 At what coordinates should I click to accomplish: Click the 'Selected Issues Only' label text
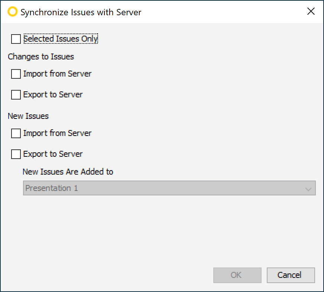(61, 39)
